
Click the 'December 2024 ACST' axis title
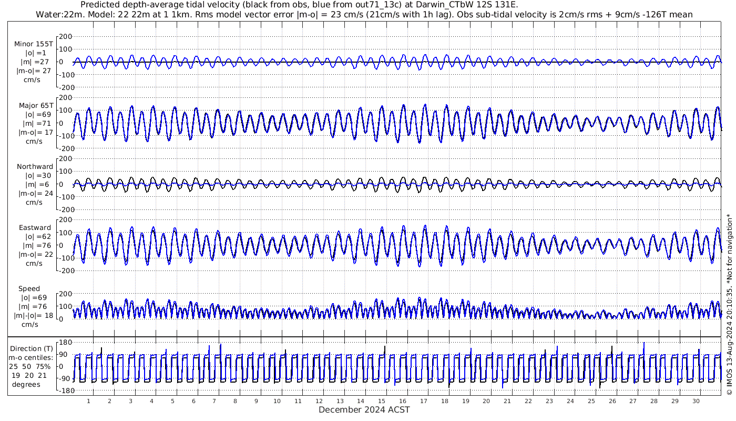364,410
